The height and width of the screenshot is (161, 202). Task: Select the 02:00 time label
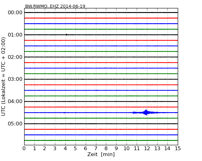pyautogui.click(x=15, y=57)
